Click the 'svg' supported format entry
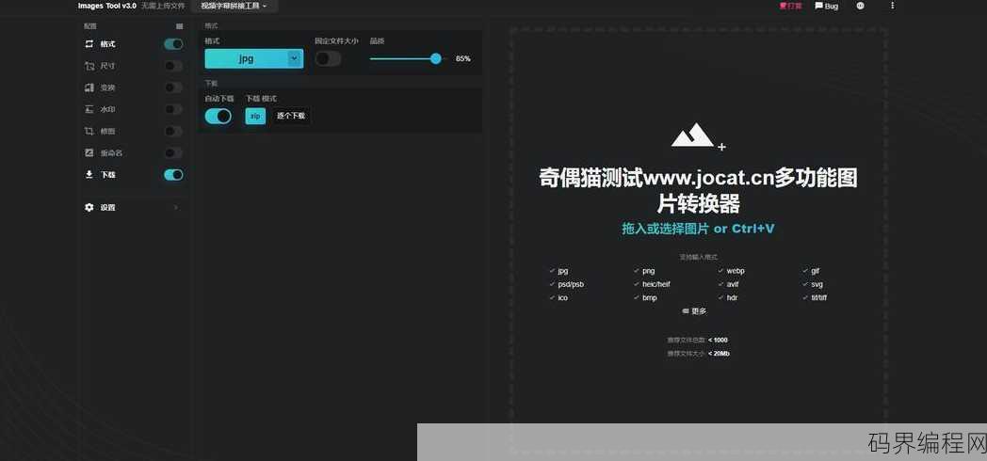 [x=817, y=284]
